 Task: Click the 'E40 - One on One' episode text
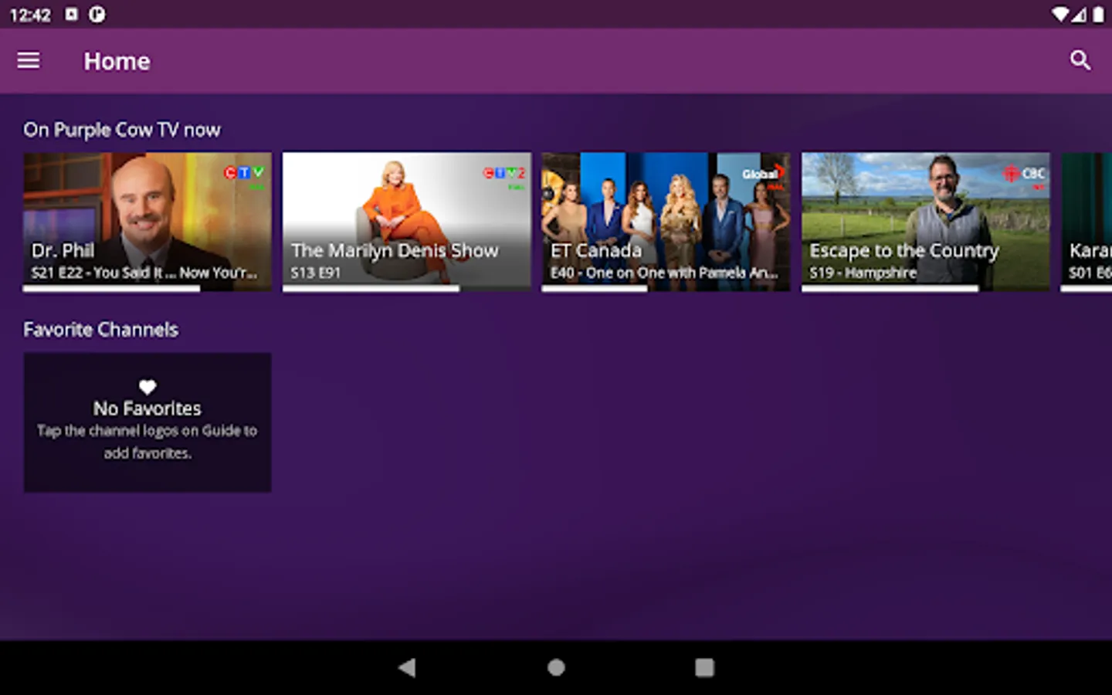(664, 273)
